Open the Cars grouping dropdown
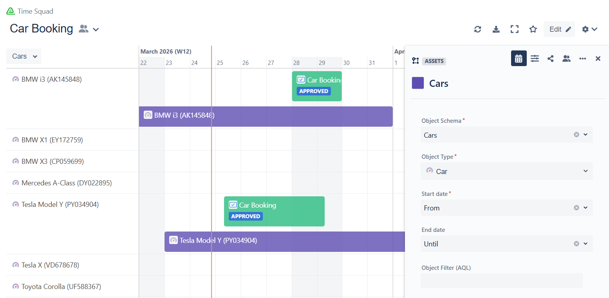Image resolution: width=609 pixels, height=298 pixels. point(24,56)
